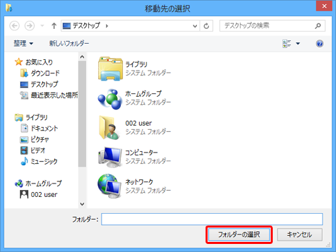The width and height of the screenshot is (336, 252).
Task: Click the dialog title bar folder icon
Action: 9,8
